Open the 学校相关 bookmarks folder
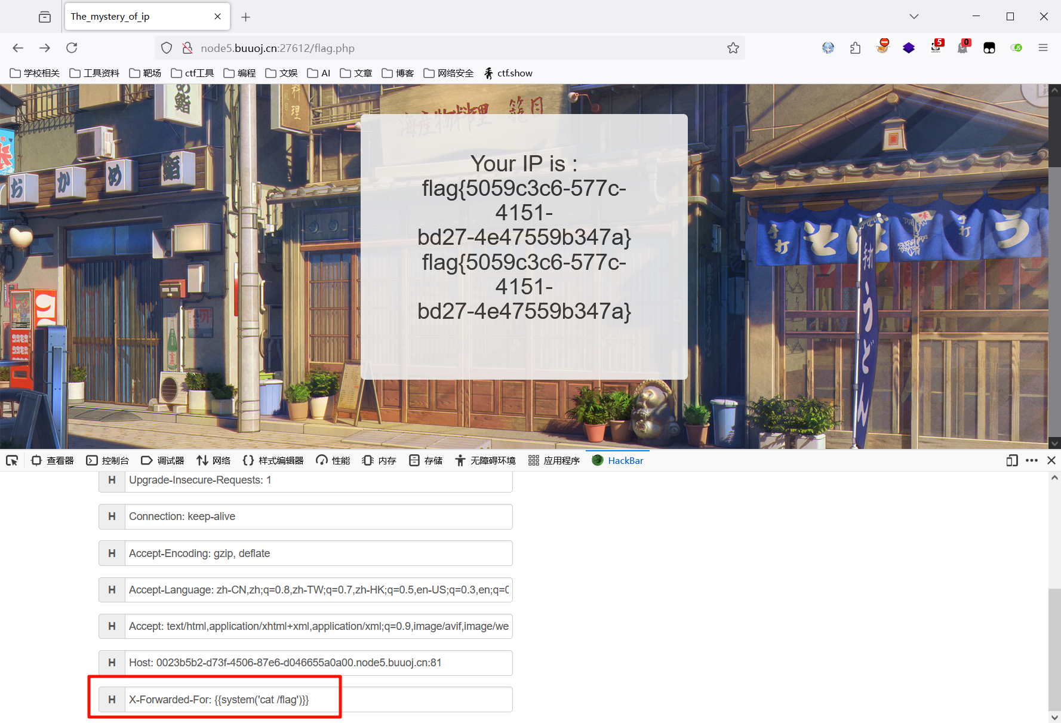 pos(35,73)
